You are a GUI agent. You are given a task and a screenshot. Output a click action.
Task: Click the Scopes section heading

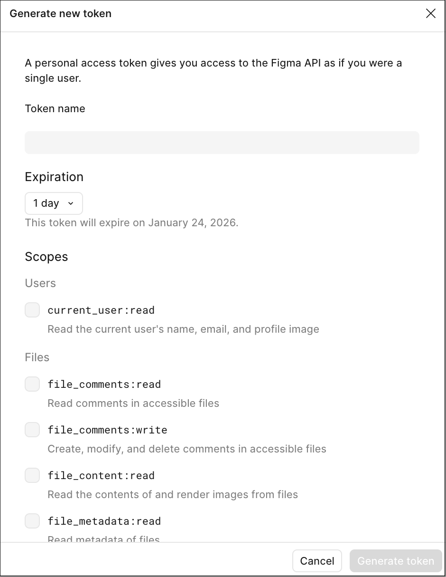click(46, 257)
